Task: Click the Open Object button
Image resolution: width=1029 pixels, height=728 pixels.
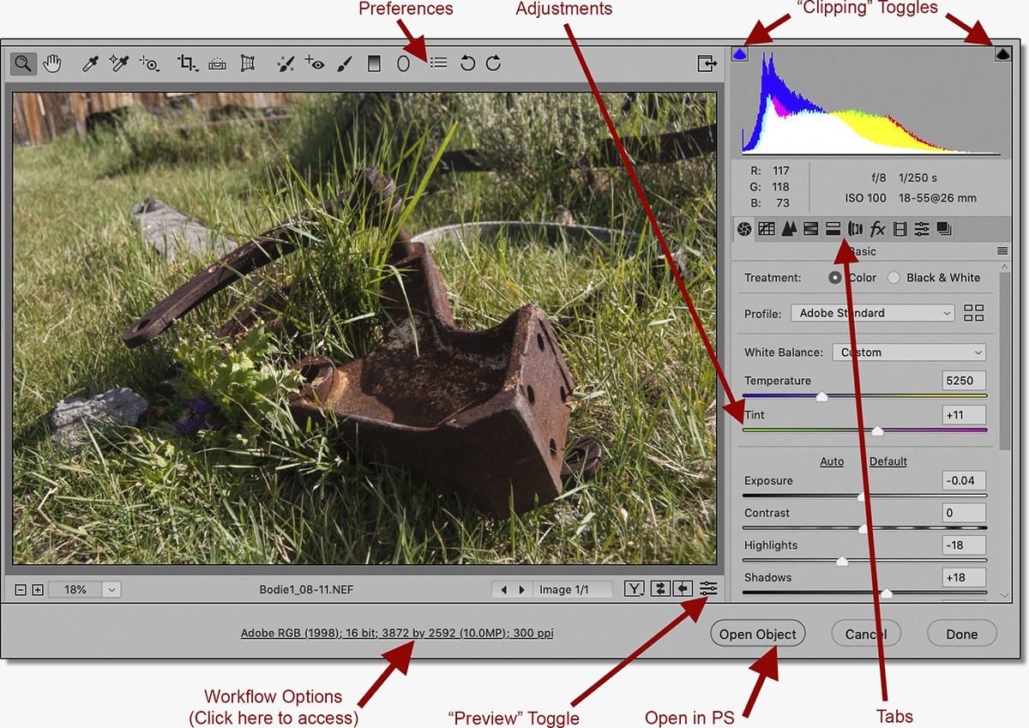Action: click(x=757, y=635)
